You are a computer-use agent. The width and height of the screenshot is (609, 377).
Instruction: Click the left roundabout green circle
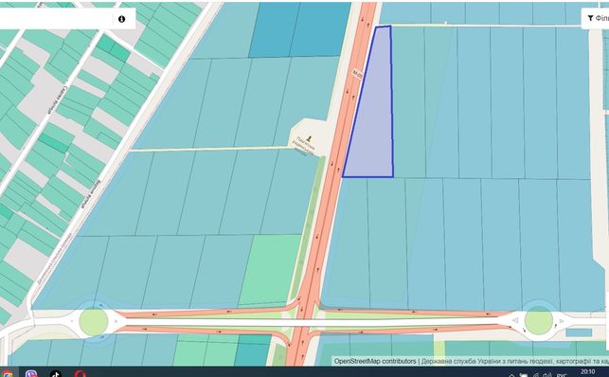click(x=94, y=321)
